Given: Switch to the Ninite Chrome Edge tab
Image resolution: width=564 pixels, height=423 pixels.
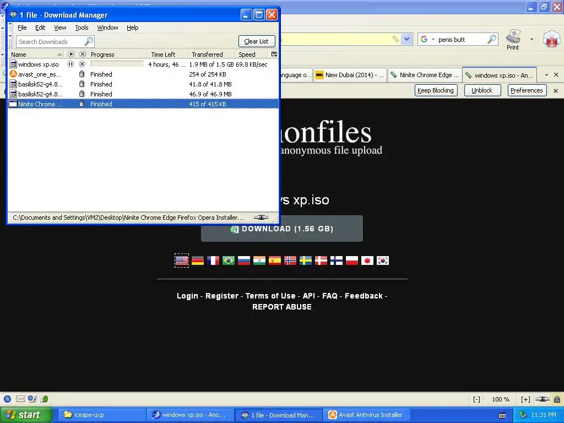Looking at the screenshot, I should pyautogui.click(x=425, y=75).
